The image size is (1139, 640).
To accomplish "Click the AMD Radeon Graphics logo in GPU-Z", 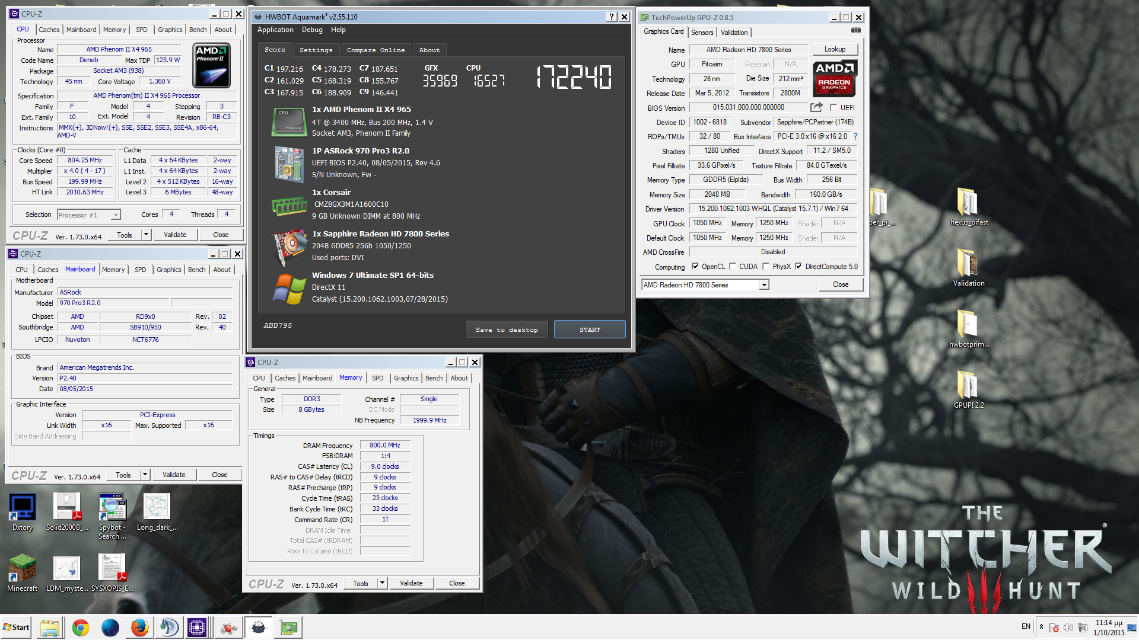I will coord(834,79).
